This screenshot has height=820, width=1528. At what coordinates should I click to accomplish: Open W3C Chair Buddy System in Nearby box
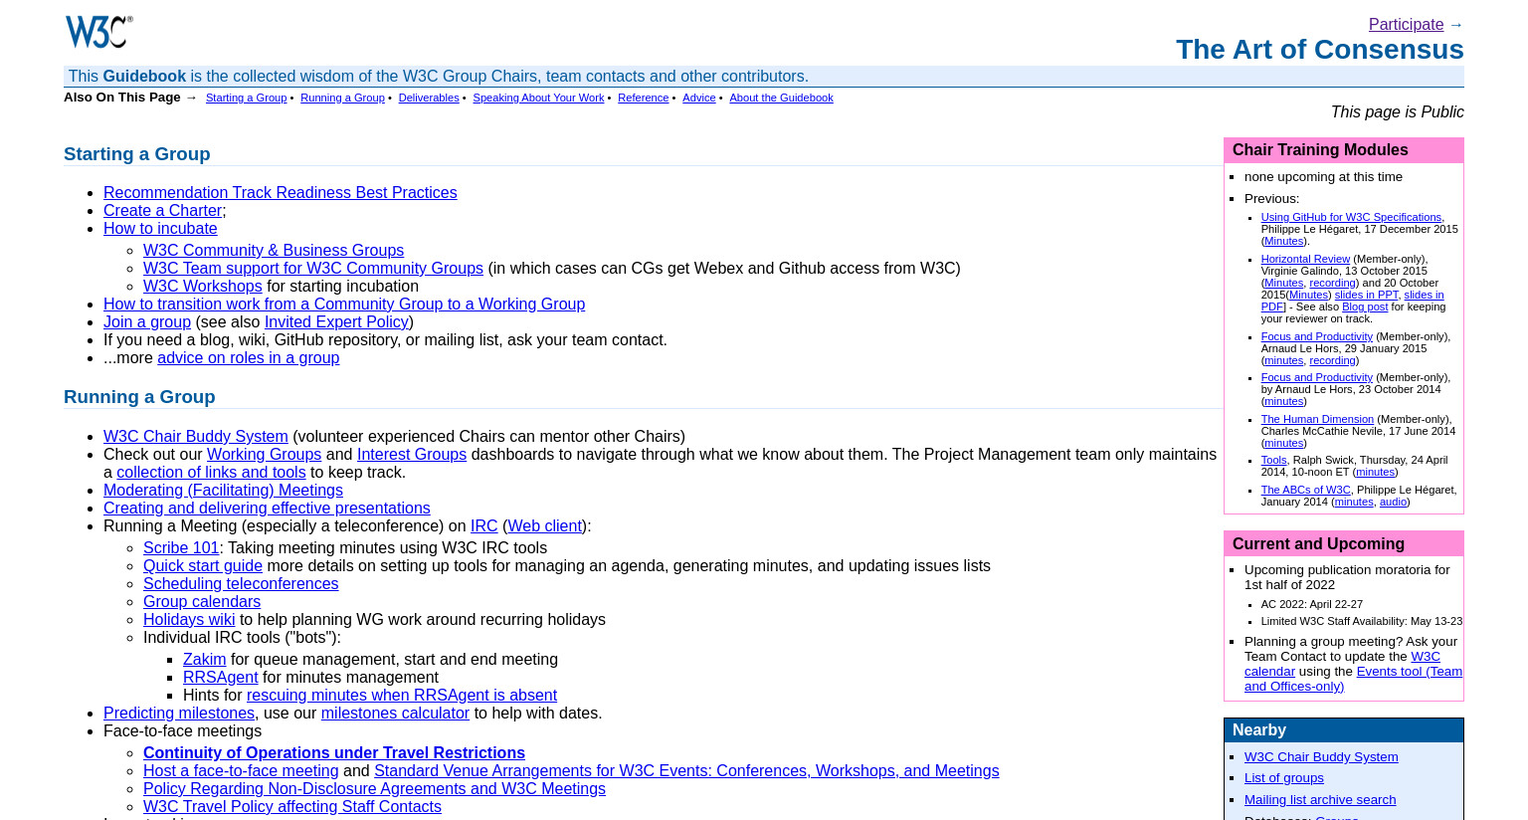(x=1321, y=757)
